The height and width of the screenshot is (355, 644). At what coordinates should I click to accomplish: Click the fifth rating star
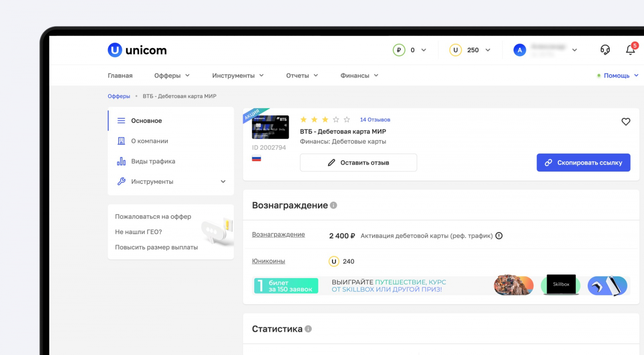pyautogui.click(x=347, y=120)
